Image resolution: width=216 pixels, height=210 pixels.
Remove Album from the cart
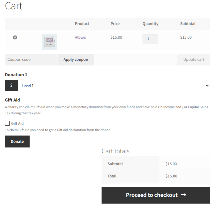[x=15, y=37]
